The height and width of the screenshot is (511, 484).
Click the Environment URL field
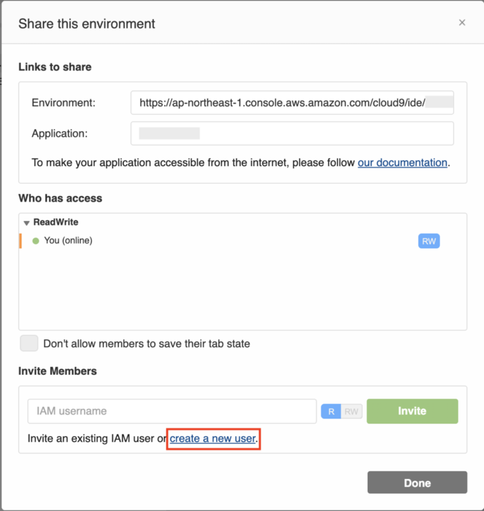(292, 102)
